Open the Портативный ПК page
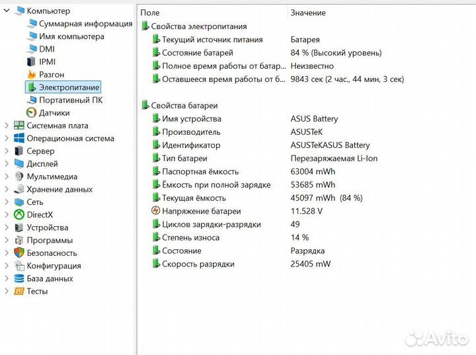This screenshot has width=476, height=355. coord(71,100)
